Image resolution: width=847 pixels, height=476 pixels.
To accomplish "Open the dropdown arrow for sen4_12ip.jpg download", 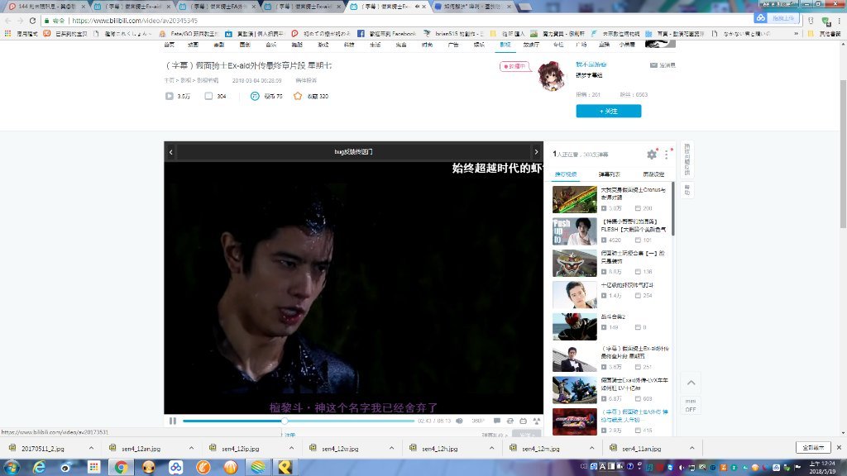I will 291,449.
